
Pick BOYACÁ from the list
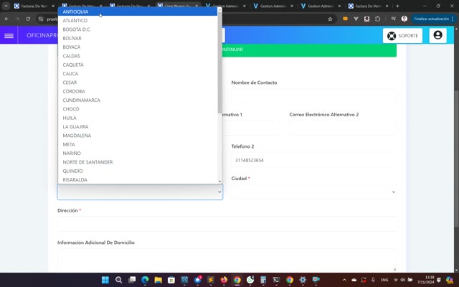[x=138, y=47]
